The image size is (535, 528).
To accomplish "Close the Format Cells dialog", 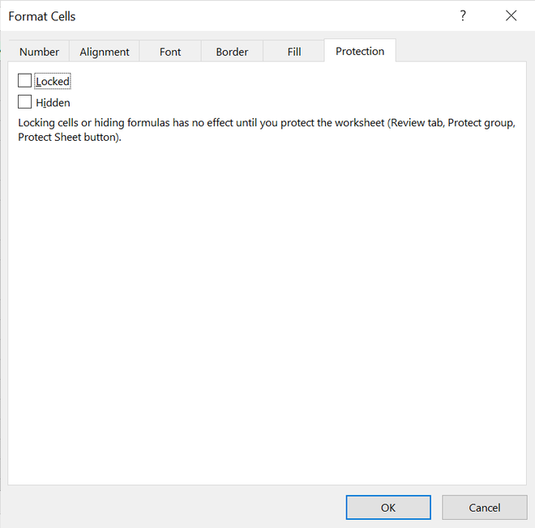I will click(x=511, y=15).
